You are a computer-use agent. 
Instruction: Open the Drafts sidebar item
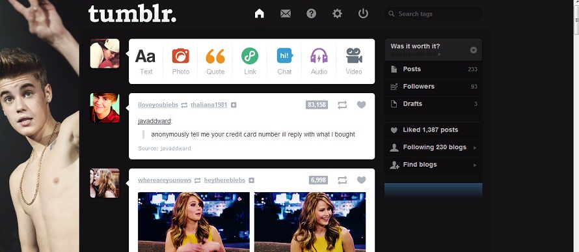[433, 104]
